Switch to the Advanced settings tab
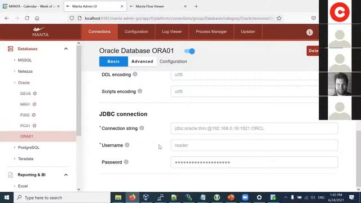Image resolution: width=361 pixels, height=203 pixels. click(142, 61)
